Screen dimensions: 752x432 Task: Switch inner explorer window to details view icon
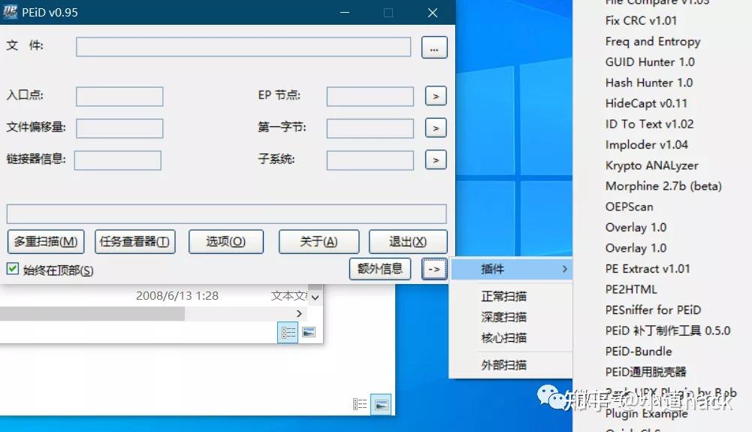point(288,332)
